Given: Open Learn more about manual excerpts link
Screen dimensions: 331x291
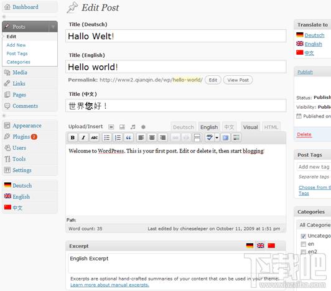Looking at the screenshot, I should 110,285.
